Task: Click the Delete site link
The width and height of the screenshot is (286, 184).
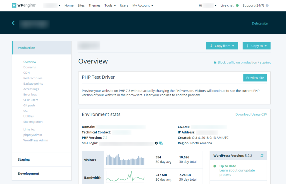Action: tap(259, 23)
